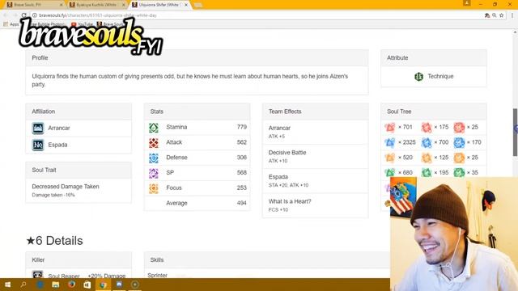
Task: Close the Byakuya Kuchiki tab
Action: tap(124, 5)
